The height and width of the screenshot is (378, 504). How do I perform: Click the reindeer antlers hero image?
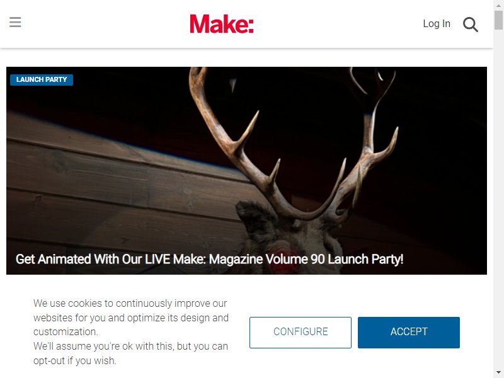point(246,170)
